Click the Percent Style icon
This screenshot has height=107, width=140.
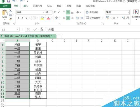point(114,18)
